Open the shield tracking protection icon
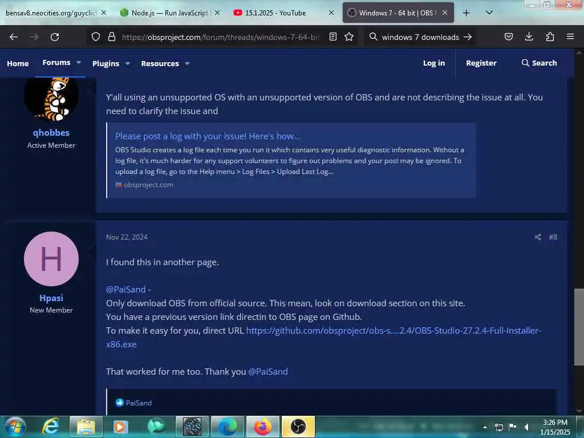Screen dimensions: 584x438 [x=96, y=37]
